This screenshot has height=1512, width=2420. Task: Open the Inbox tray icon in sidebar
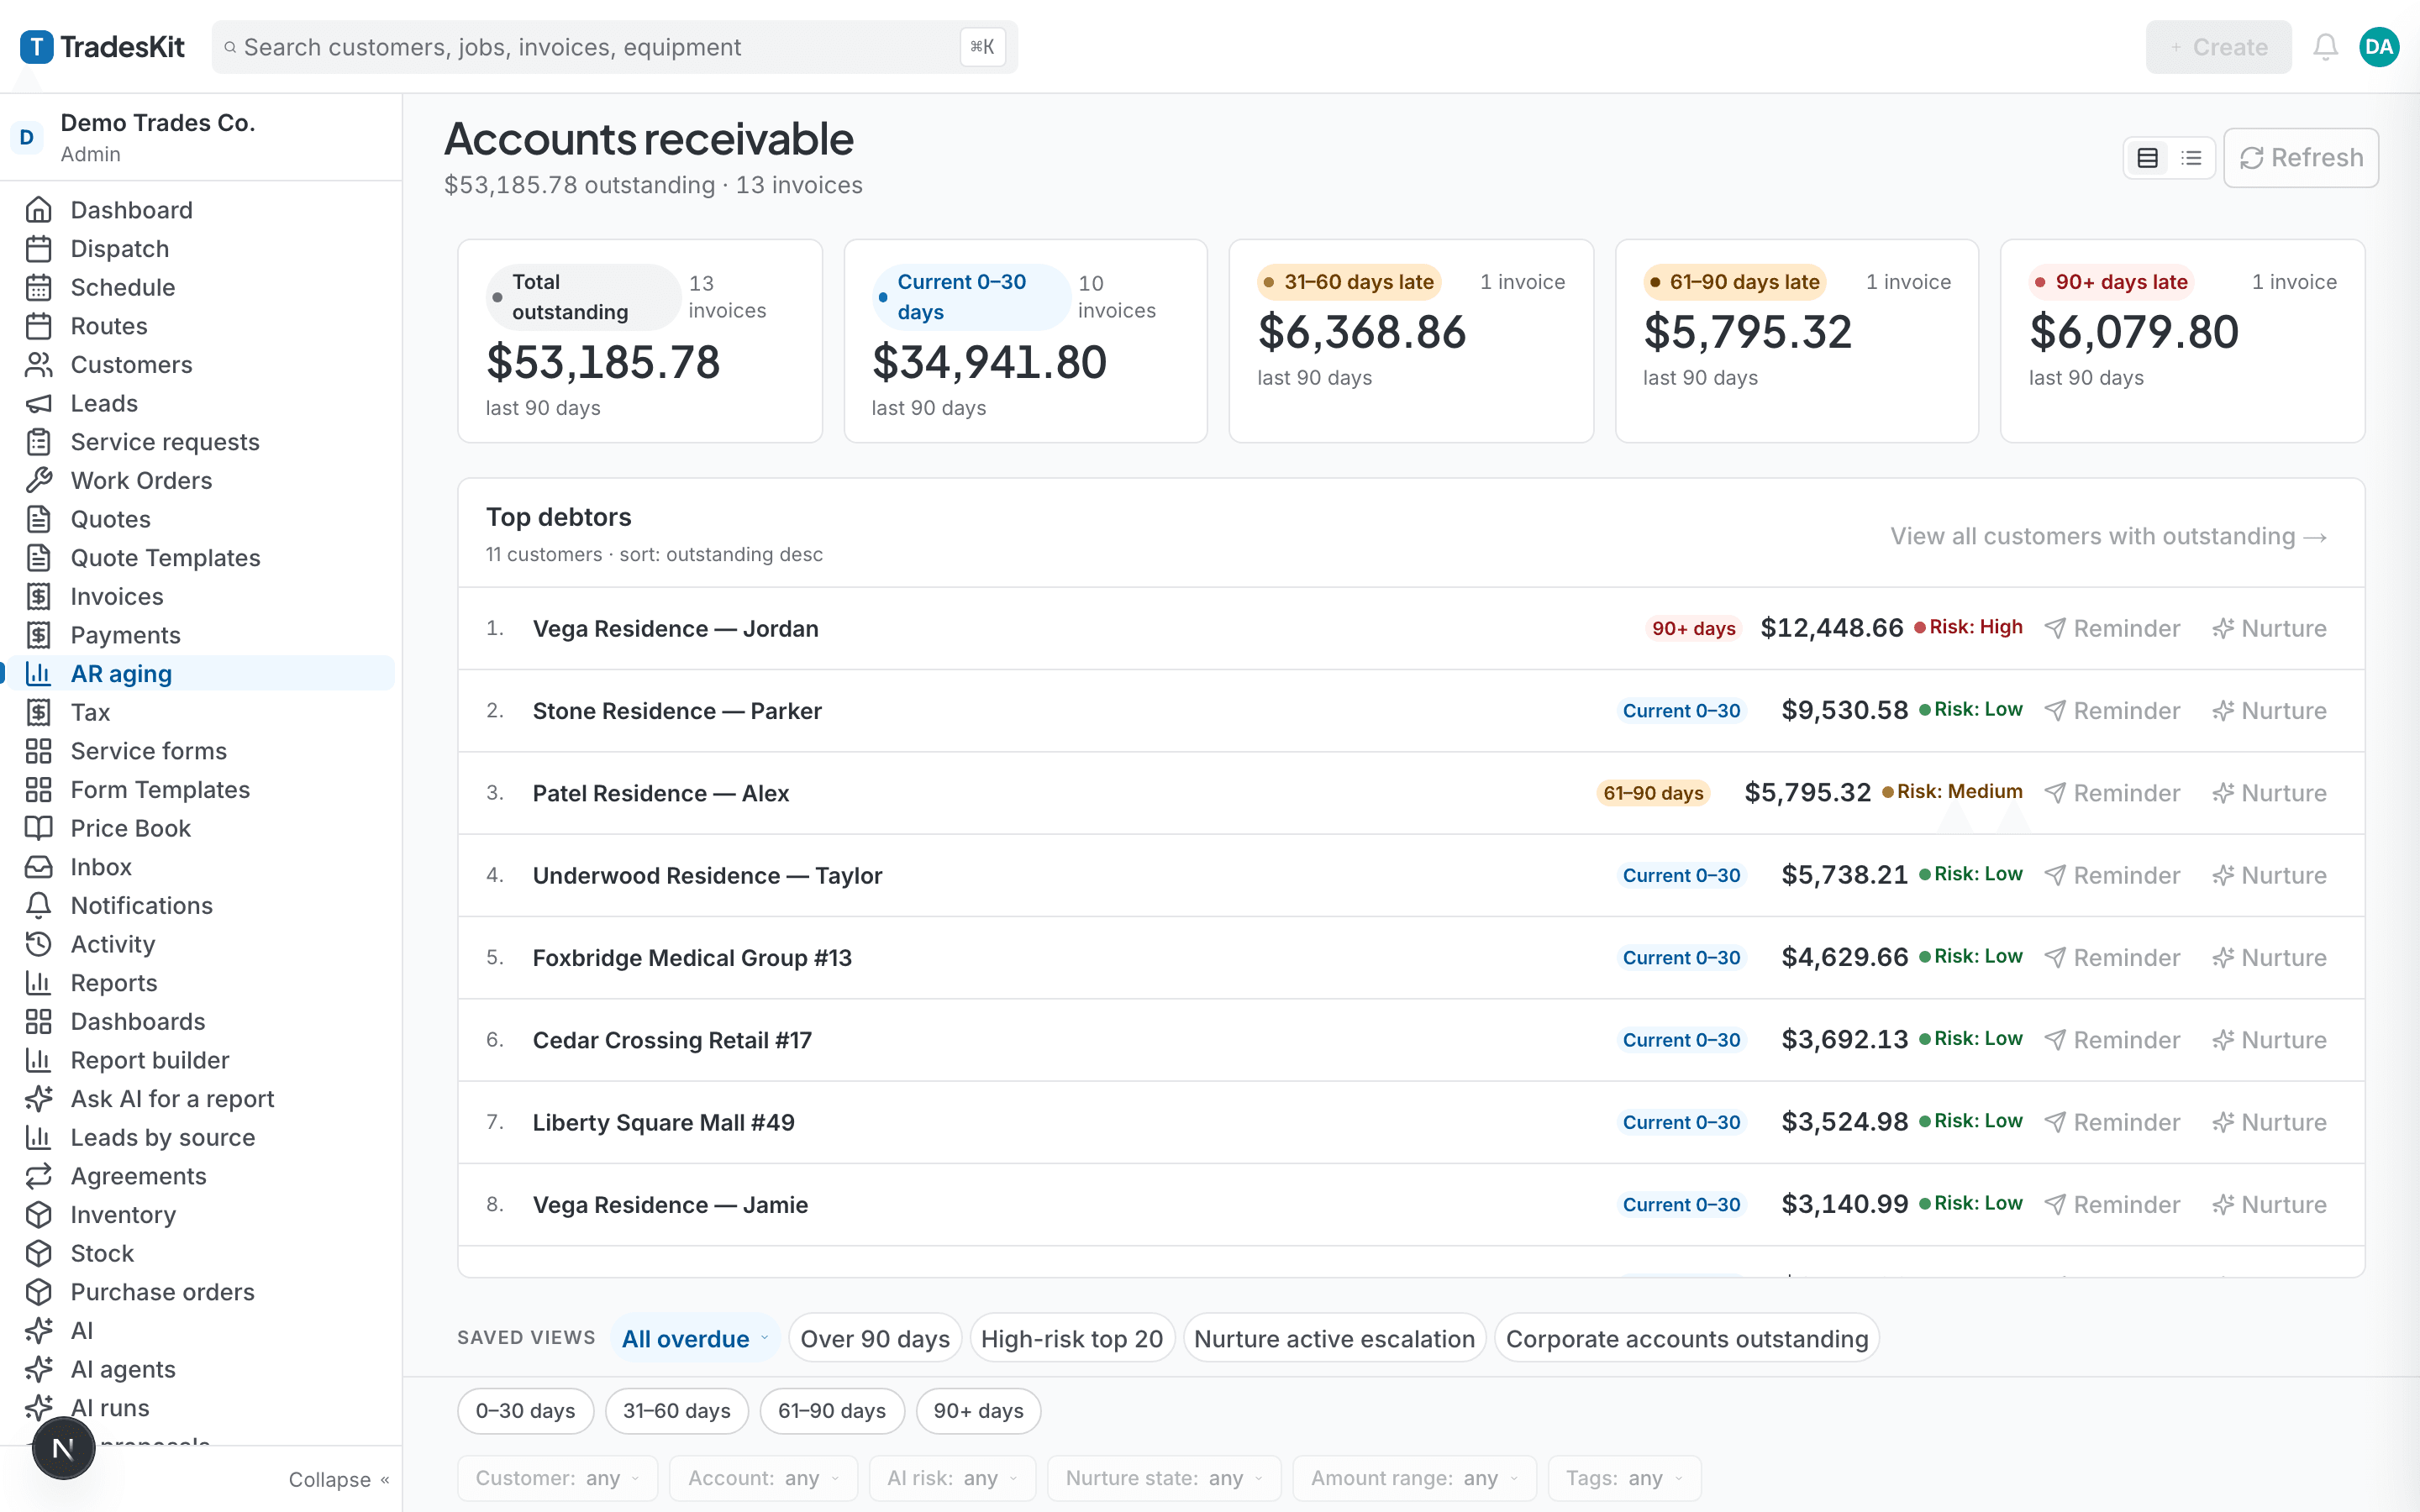pos(38,866)
